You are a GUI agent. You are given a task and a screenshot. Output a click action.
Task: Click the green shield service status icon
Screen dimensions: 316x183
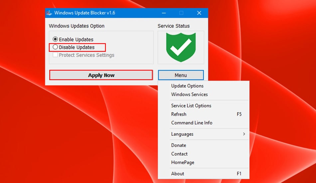(x=181, y=47)
